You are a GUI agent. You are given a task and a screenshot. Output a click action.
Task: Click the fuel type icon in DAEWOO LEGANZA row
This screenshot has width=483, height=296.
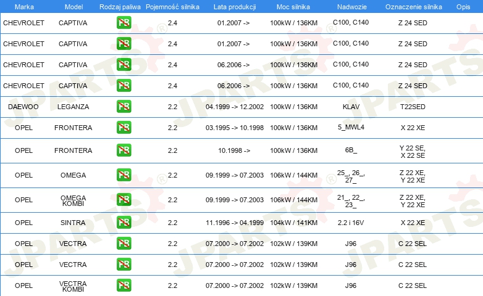pos(124,107)
